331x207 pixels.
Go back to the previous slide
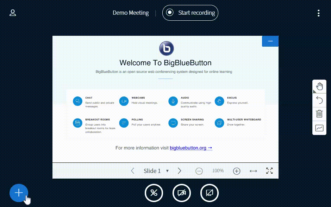(133, 171)
